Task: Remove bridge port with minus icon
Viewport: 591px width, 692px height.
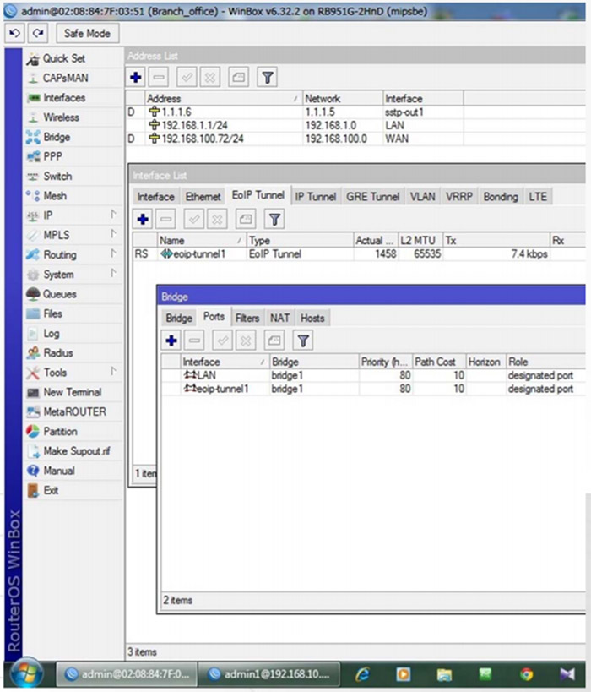Action: (x=194, y=341)
